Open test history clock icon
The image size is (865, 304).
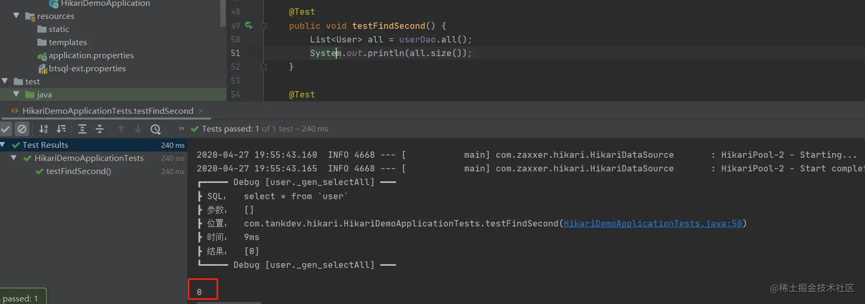pos(156,129)
